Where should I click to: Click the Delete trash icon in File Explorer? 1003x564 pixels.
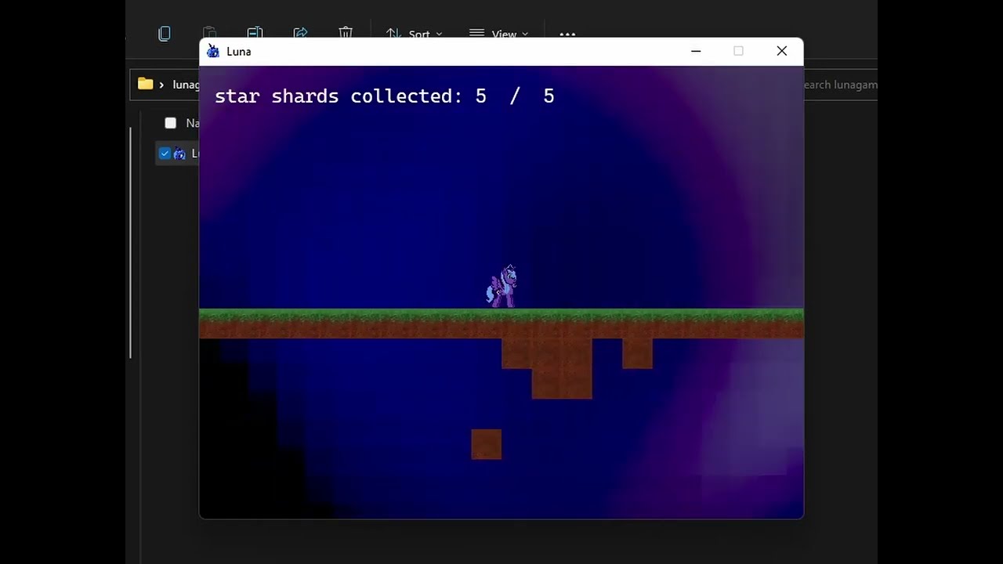(346, 33)
